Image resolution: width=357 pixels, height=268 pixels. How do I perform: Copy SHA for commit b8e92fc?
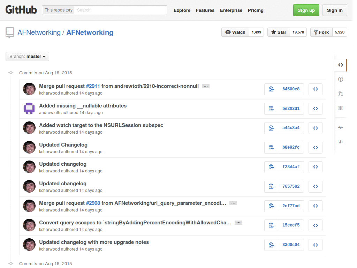(x=271, y=148)
